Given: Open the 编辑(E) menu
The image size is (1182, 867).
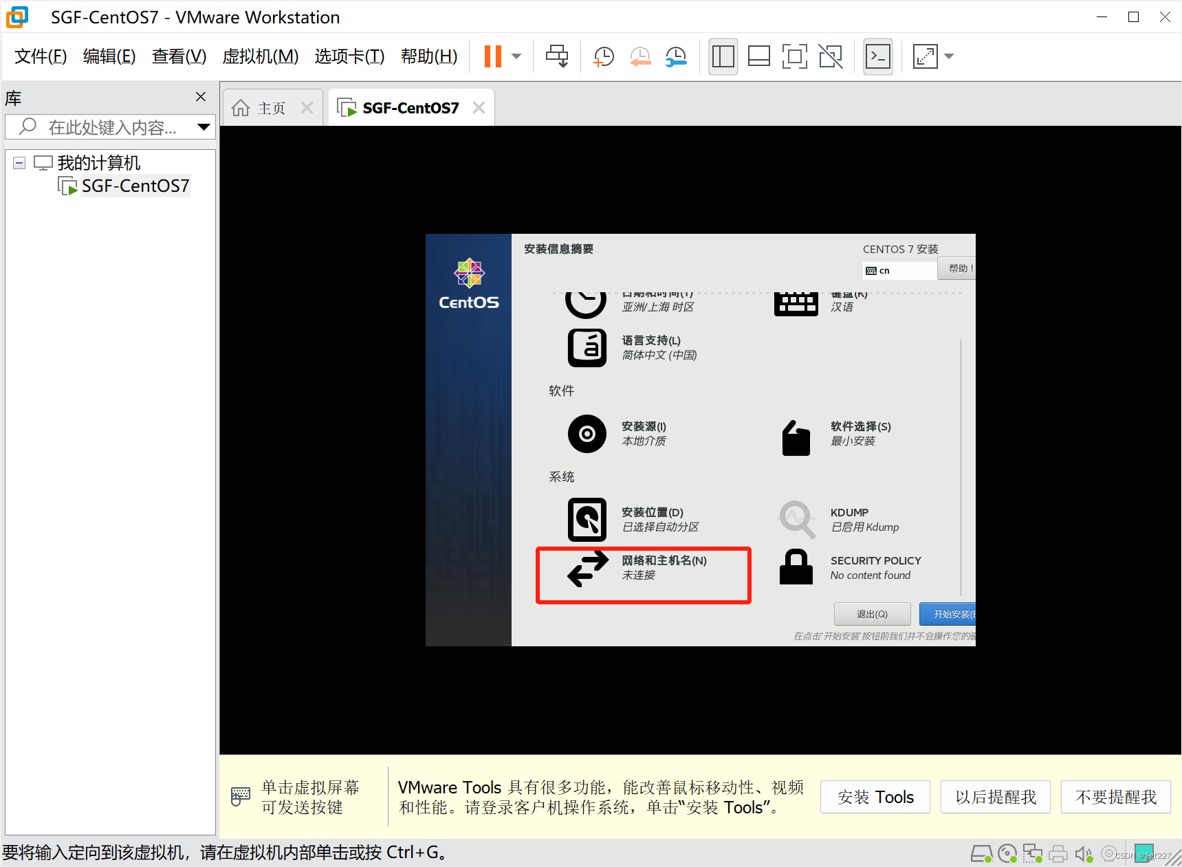Looking at the screenshot, I should pyautogui.click(x=109, y=56).
